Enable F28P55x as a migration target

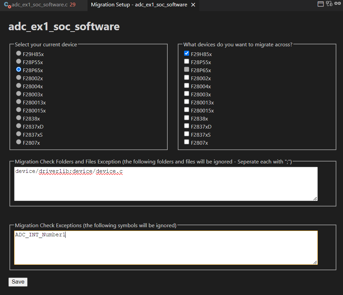click(187, 61)
